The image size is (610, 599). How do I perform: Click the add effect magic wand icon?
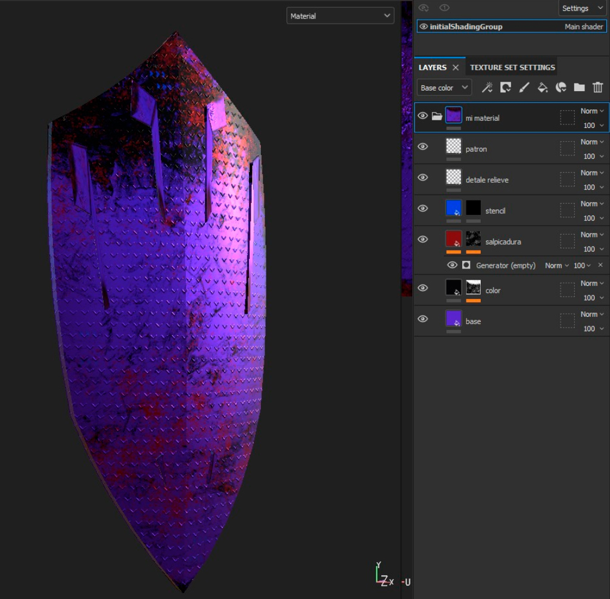[487, 88]
